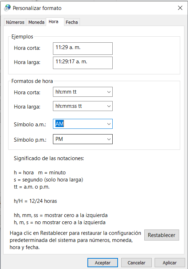
Task: Expand the Hora corta format dropdown arrow
Action: point(109,92)
